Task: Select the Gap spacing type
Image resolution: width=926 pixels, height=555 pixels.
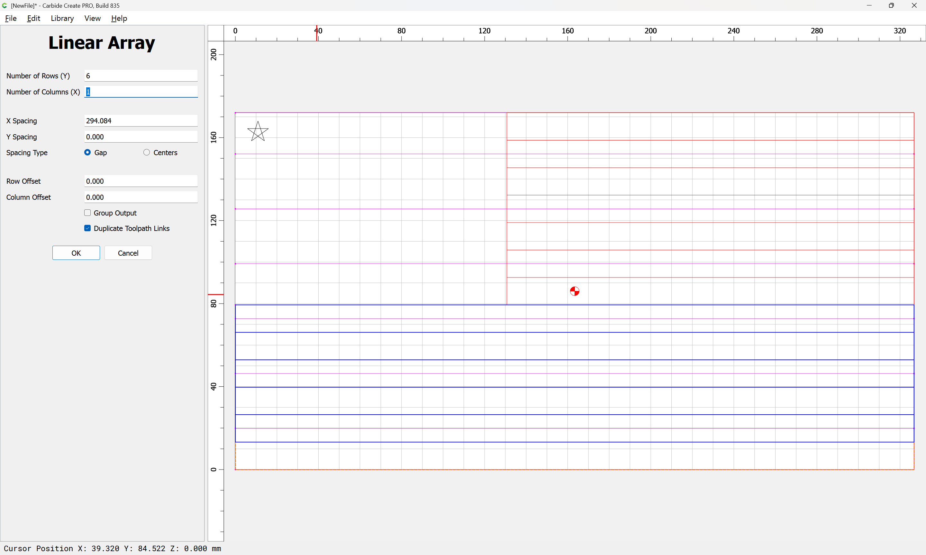Action: [87, 152]
